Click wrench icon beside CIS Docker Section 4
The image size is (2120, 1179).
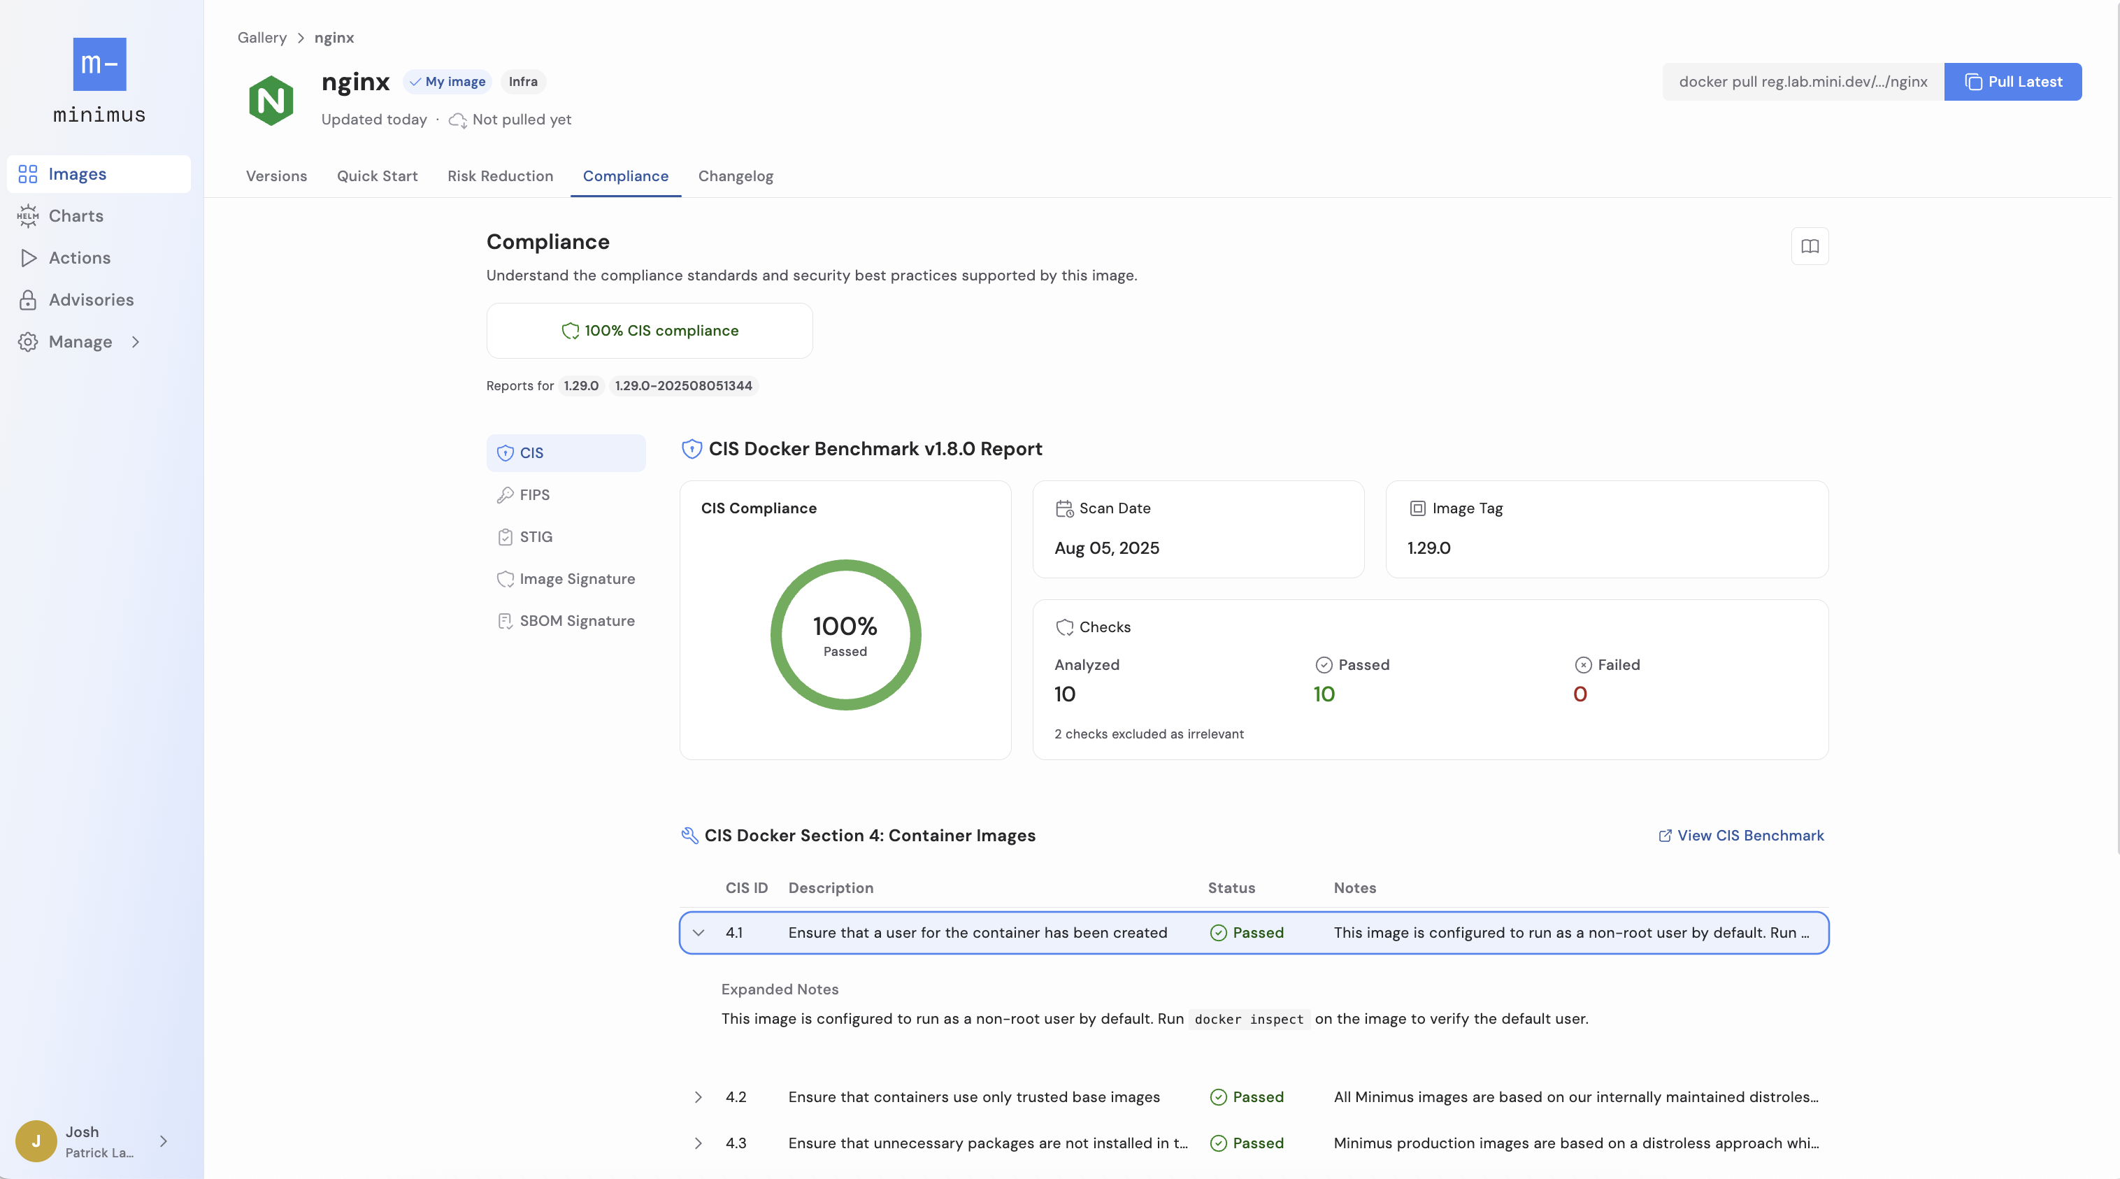pos(689,836)
